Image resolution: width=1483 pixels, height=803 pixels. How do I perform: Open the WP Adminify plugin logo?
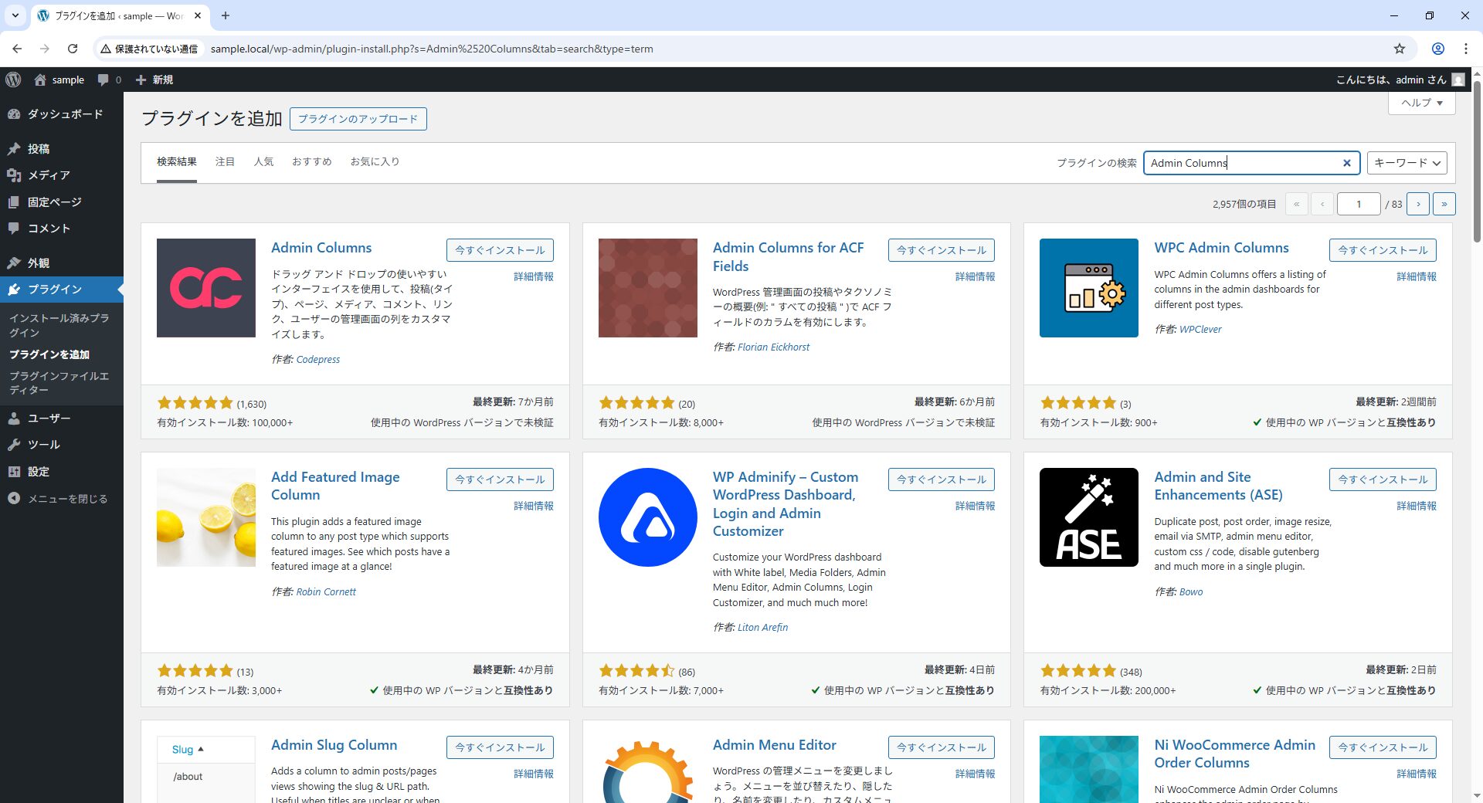pos(648,517)
